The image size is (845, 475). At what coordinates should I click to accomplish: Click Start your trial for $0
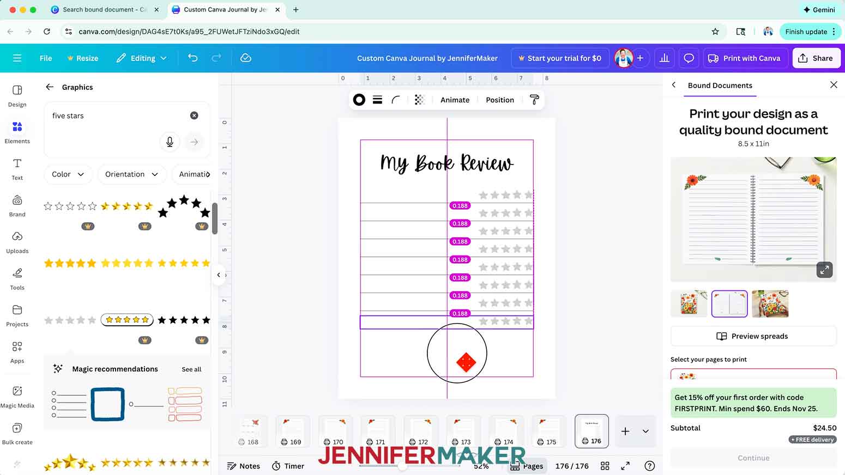point(560,58)
